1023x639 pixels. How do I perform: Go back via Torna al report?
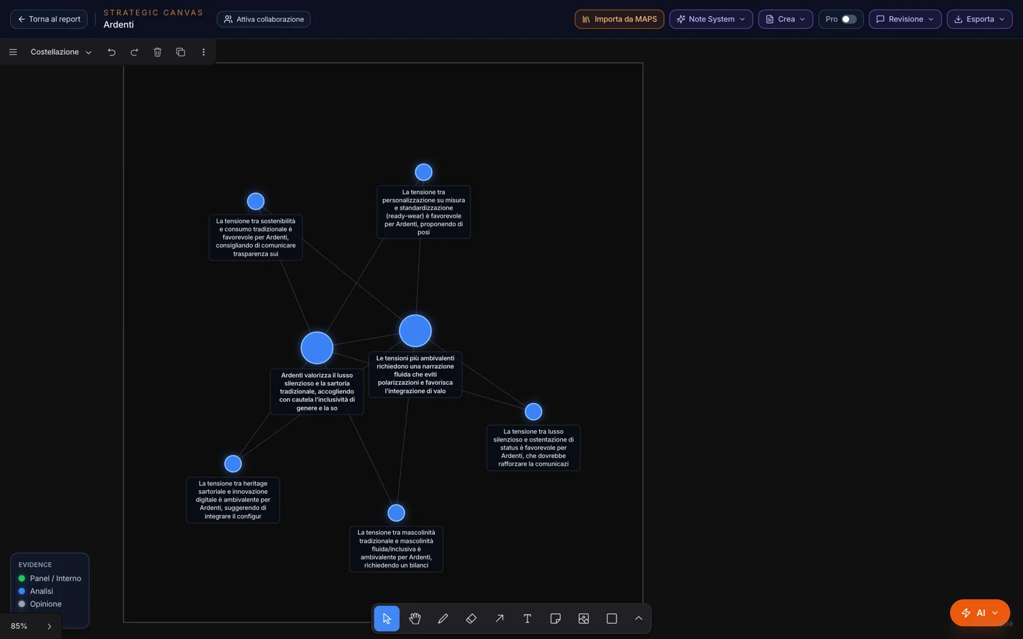pos(49,19)
